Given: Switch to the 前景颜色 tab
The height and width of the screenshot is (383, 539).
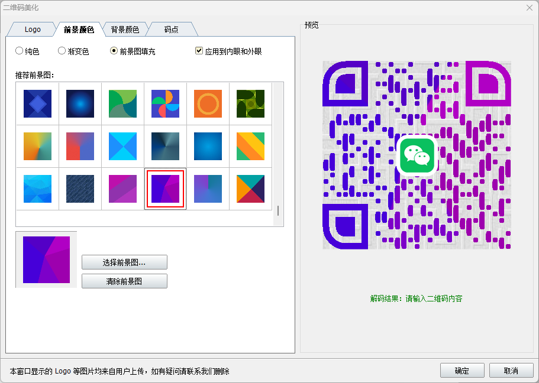Looking at the screenshot, I should [79, 30].
